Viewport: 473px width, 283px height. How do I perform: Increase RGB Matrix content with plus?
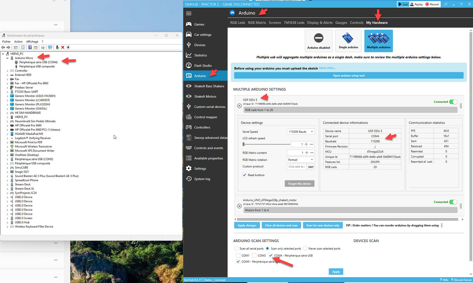pyautogui.click(x=306, y=153)
